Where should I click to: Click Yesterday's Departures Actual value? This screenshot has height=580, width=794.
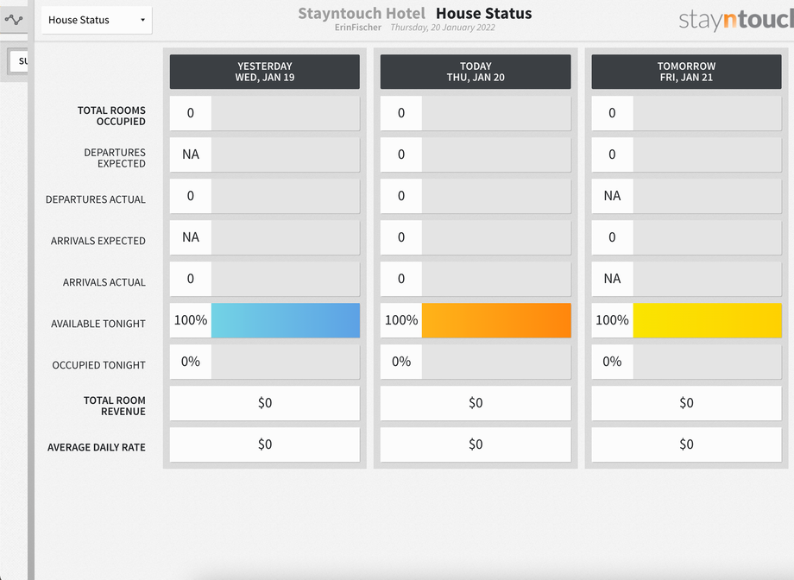(x=191, y=196)
